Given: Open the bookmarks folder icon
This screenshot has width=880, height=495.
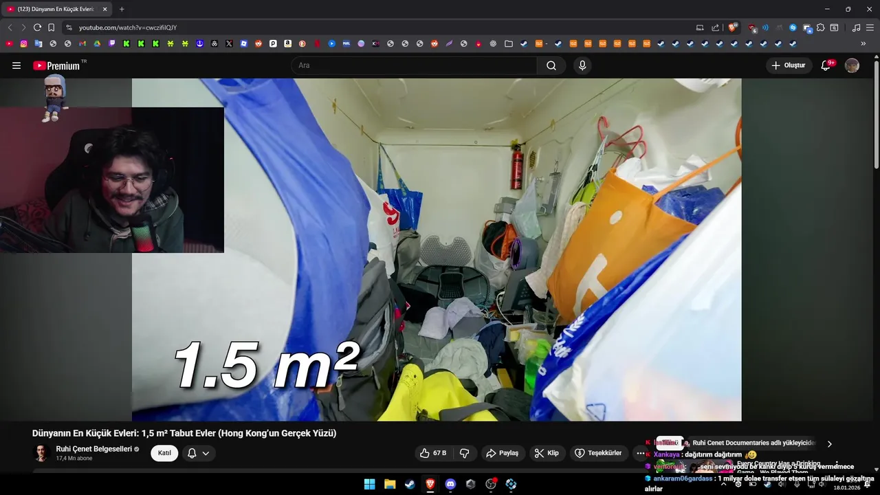Looking at the screenshot, I should coord(508,43).
